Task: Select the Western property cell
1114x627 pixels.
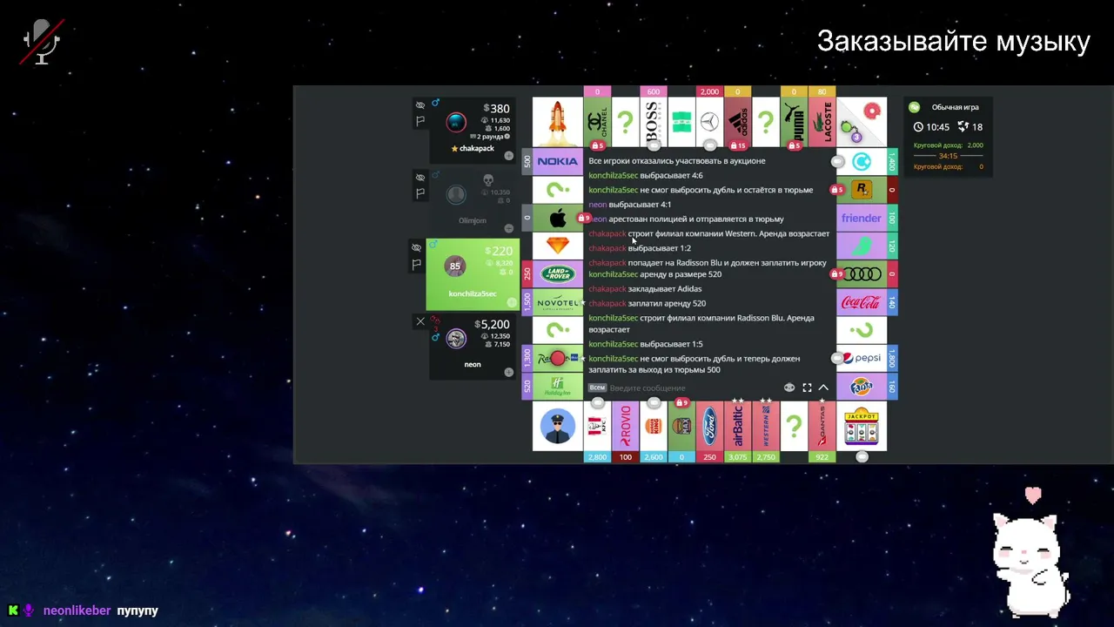Action: 766,426
